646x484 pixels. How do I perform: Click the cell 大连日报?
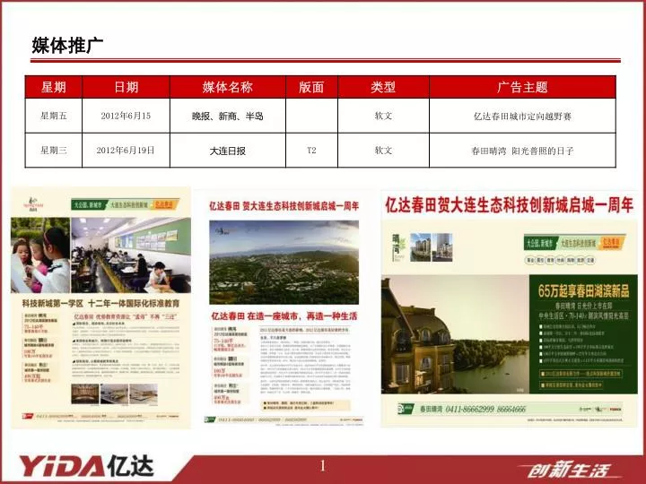[227, 151]
